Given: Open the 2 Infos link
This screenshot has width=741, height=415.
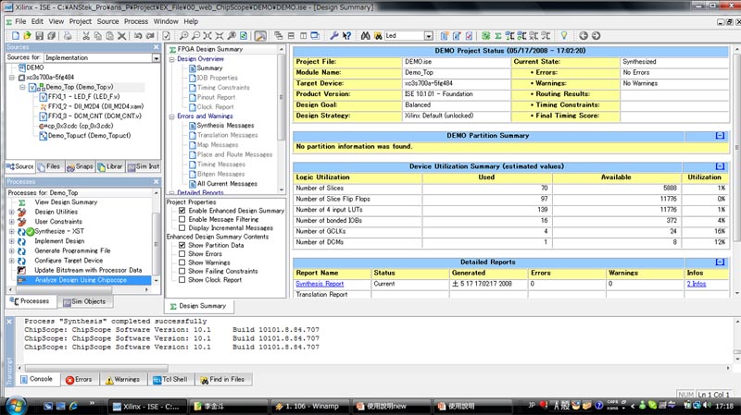Looking at the screenshot, I should 697,284.
